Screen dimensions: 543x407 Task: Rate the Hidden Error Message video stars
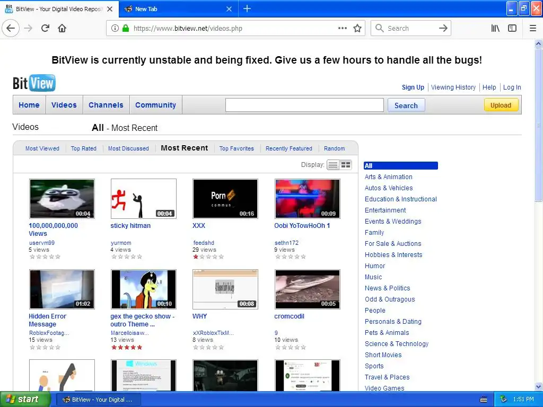(45, 347)
